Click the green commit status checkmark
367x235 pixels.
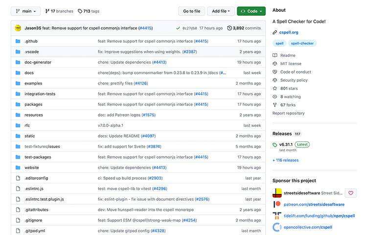pyautogui.click(x=178, y=28)
